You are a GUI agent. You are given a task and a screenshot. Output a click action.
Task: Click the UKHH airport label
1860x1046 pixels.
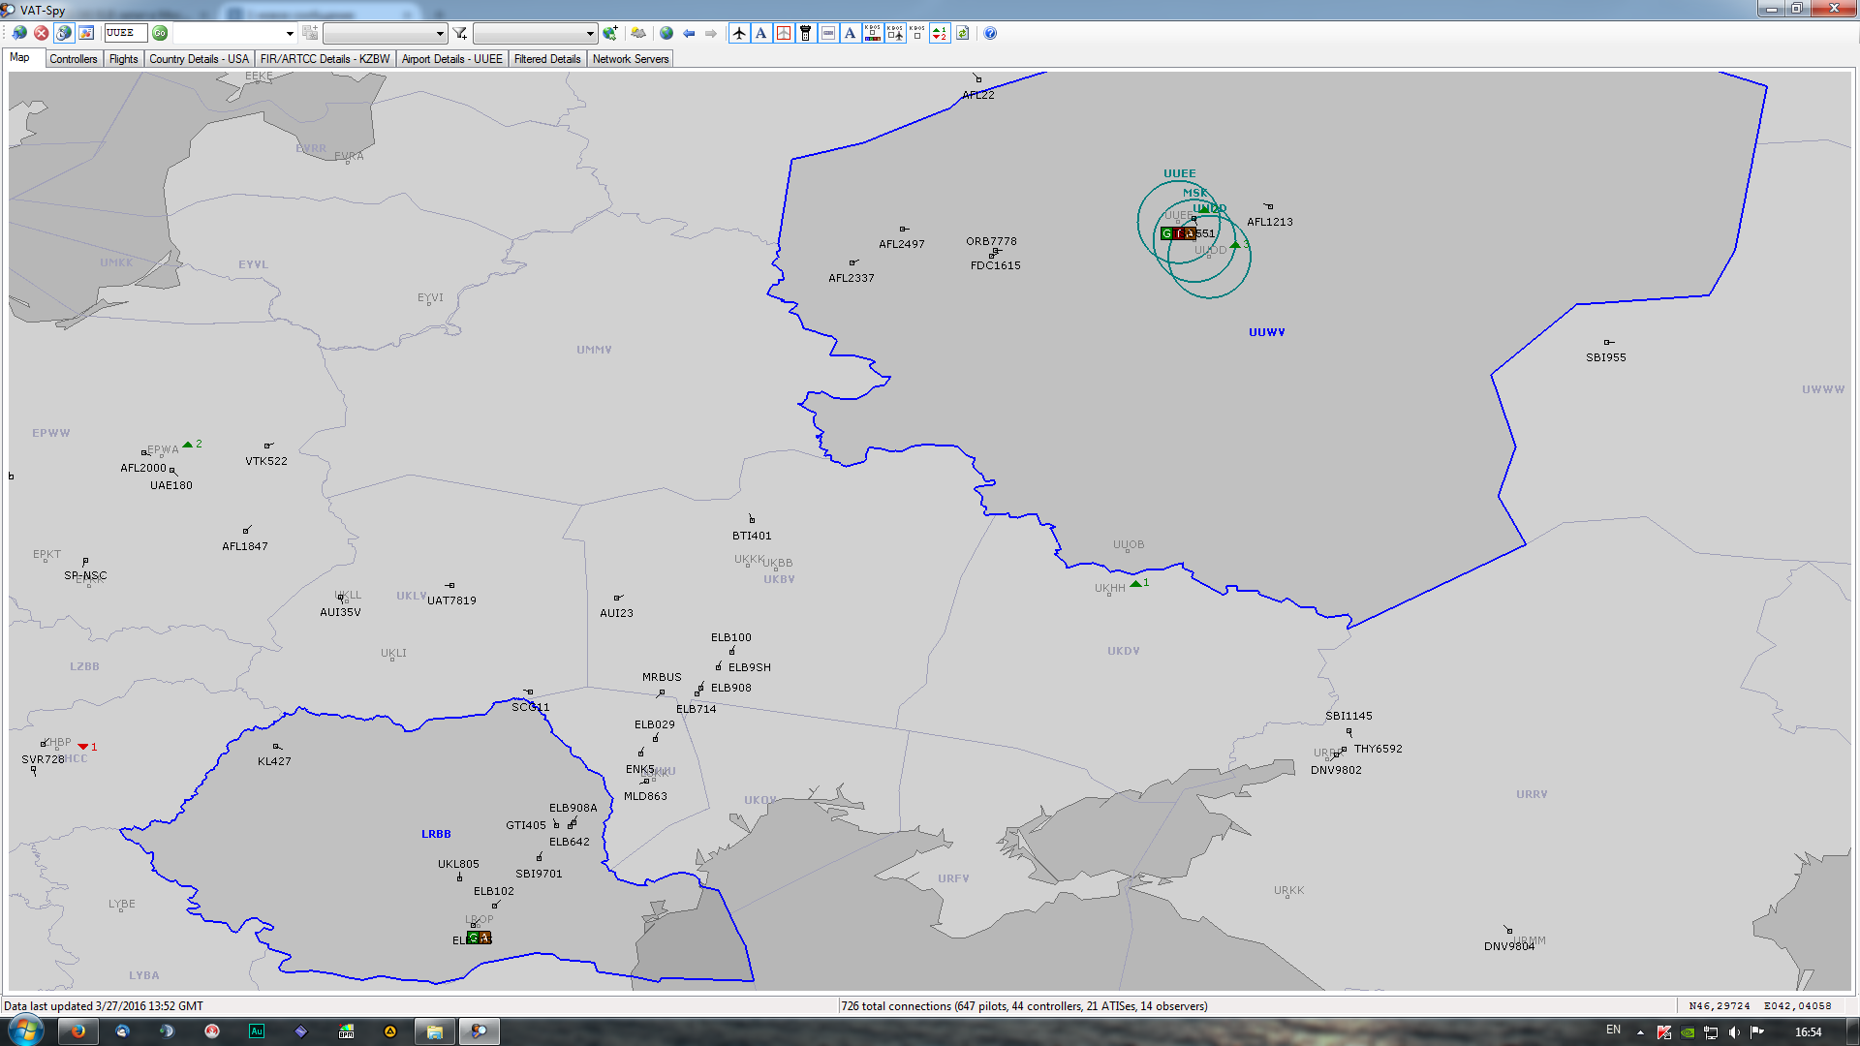tap(1110, 588)
